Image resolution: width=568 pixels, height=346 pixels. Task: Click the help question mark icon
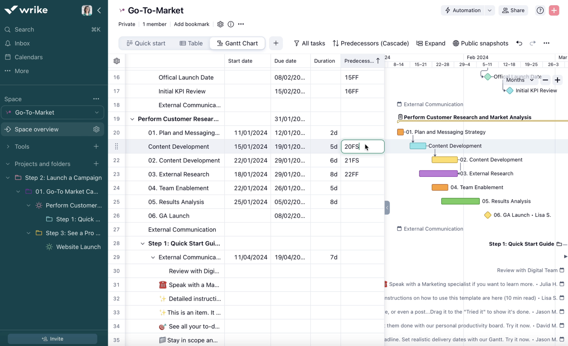[540, 10]
